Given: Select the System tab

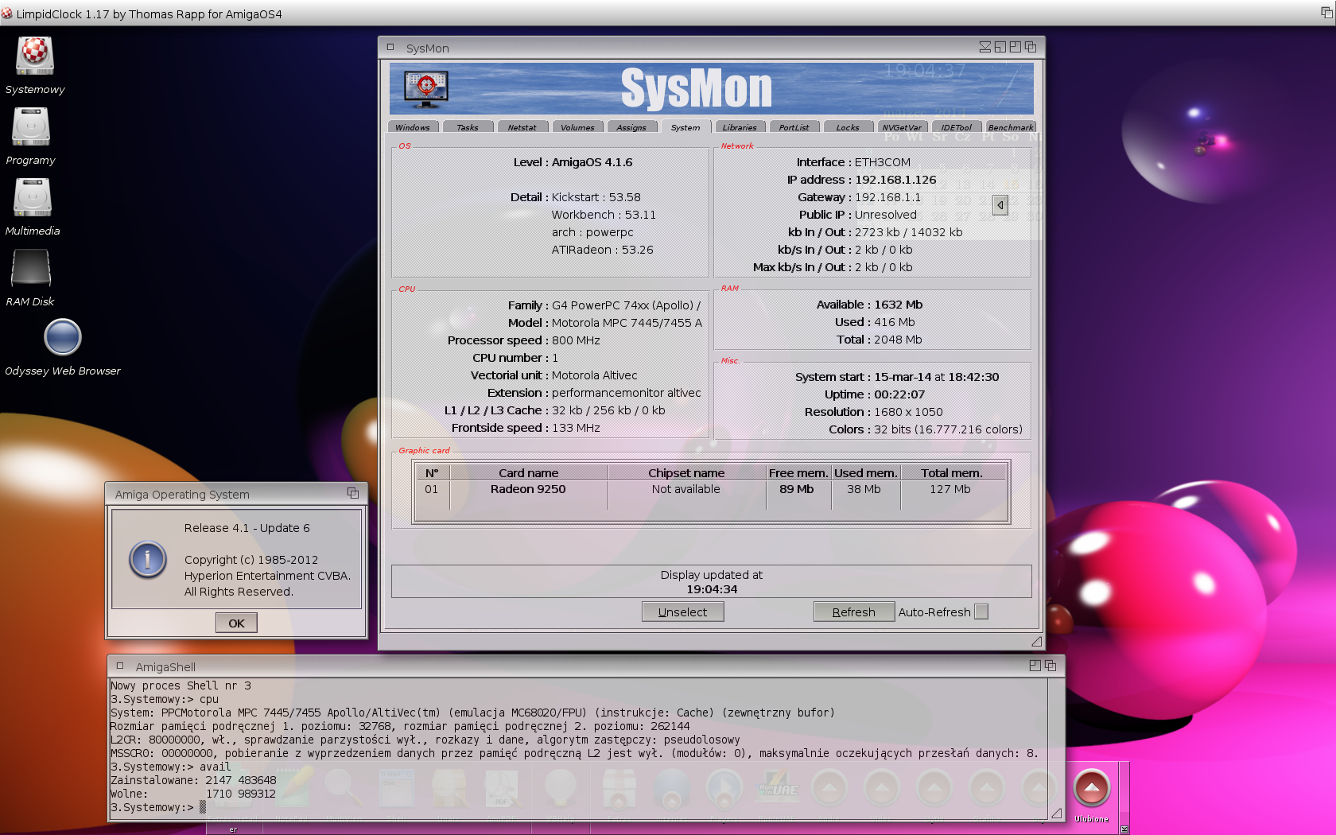Looking at the screenshot, I should (685, 127).
